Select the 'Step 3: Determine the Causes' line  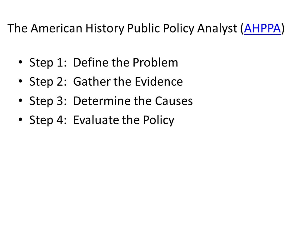click(111, 101)
